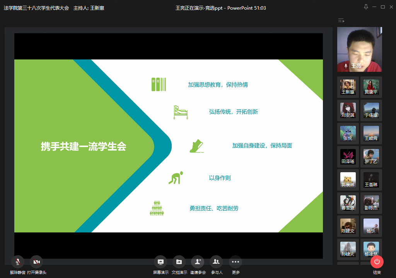Open the 文档演示 document share icon
Viewport: 396px width, 278px height.
click(x=179, y=262)
